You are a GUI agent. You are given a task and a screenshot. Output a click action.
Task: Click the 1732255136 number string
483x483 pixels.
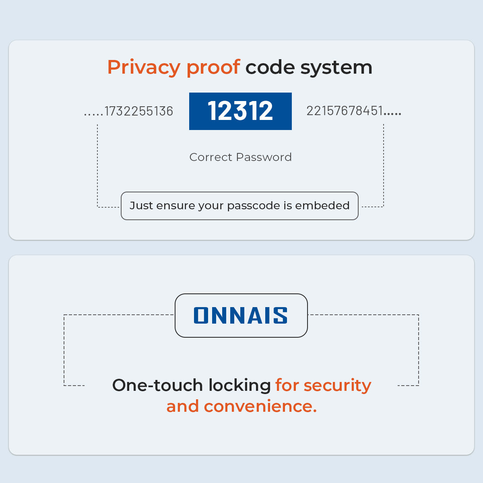[139, 111]
